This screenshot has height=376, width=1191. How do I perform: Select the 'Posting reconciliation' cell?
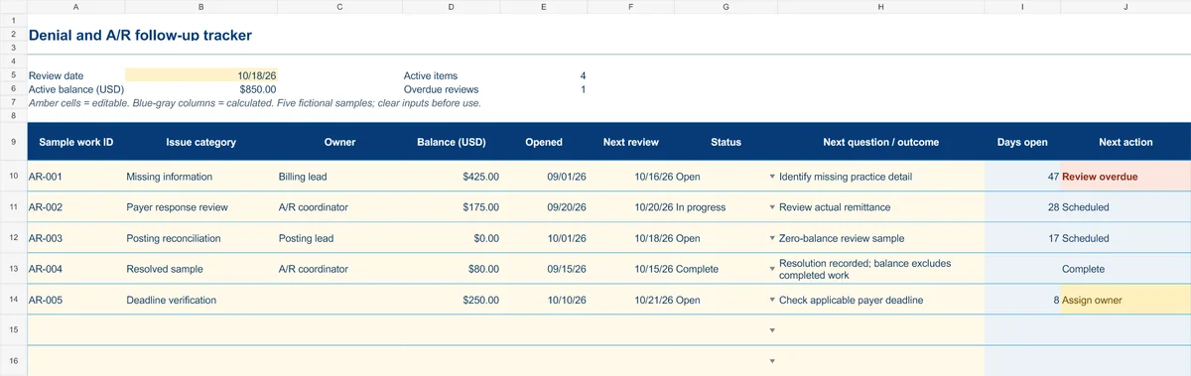point(201,238)
